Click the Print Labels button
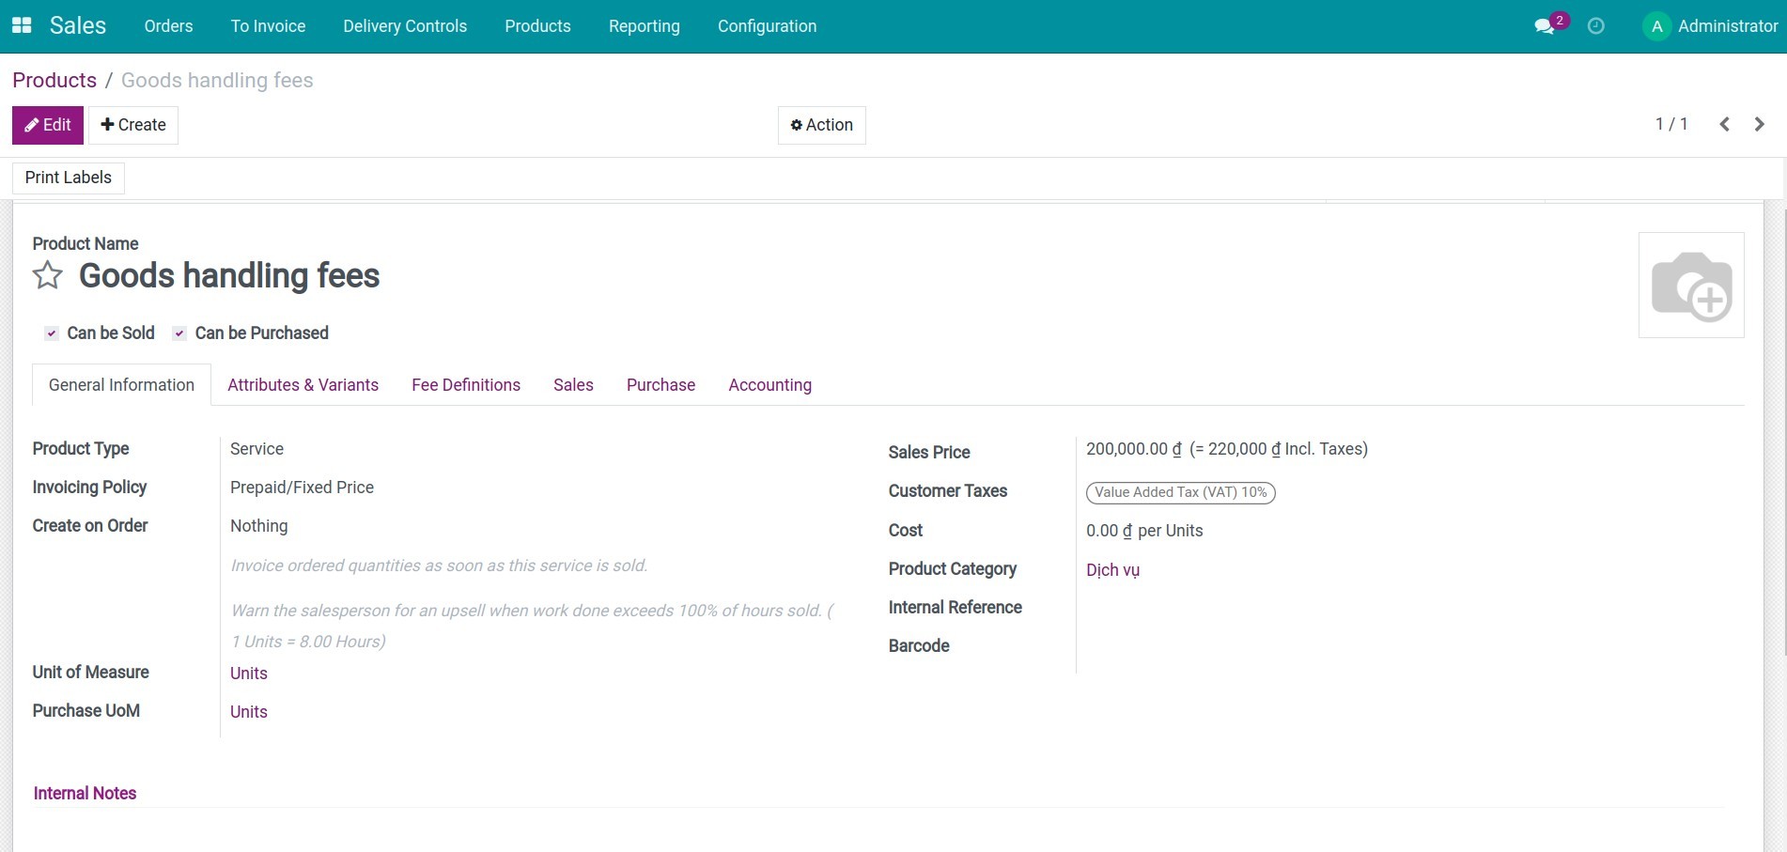1787x852 pixels. tap(68, 177)
